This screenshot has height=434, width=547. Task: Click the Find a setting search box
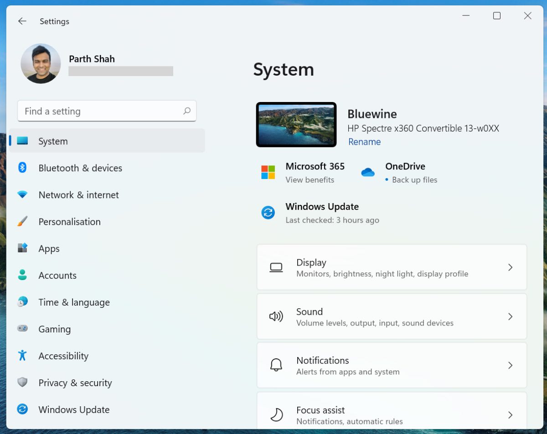pos(107,111)
